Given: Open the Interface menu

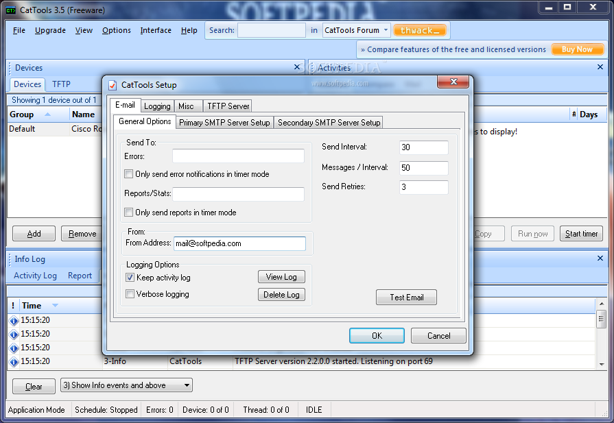Looking at the screenshot, I should pyautogui.click(x=156, y=30).
